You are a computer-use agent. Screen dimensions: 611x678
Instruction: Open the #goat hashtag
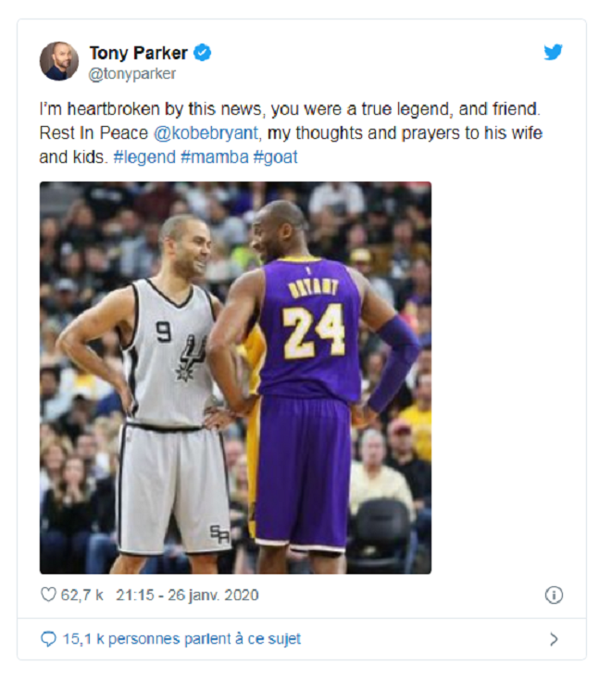point(276,157)
